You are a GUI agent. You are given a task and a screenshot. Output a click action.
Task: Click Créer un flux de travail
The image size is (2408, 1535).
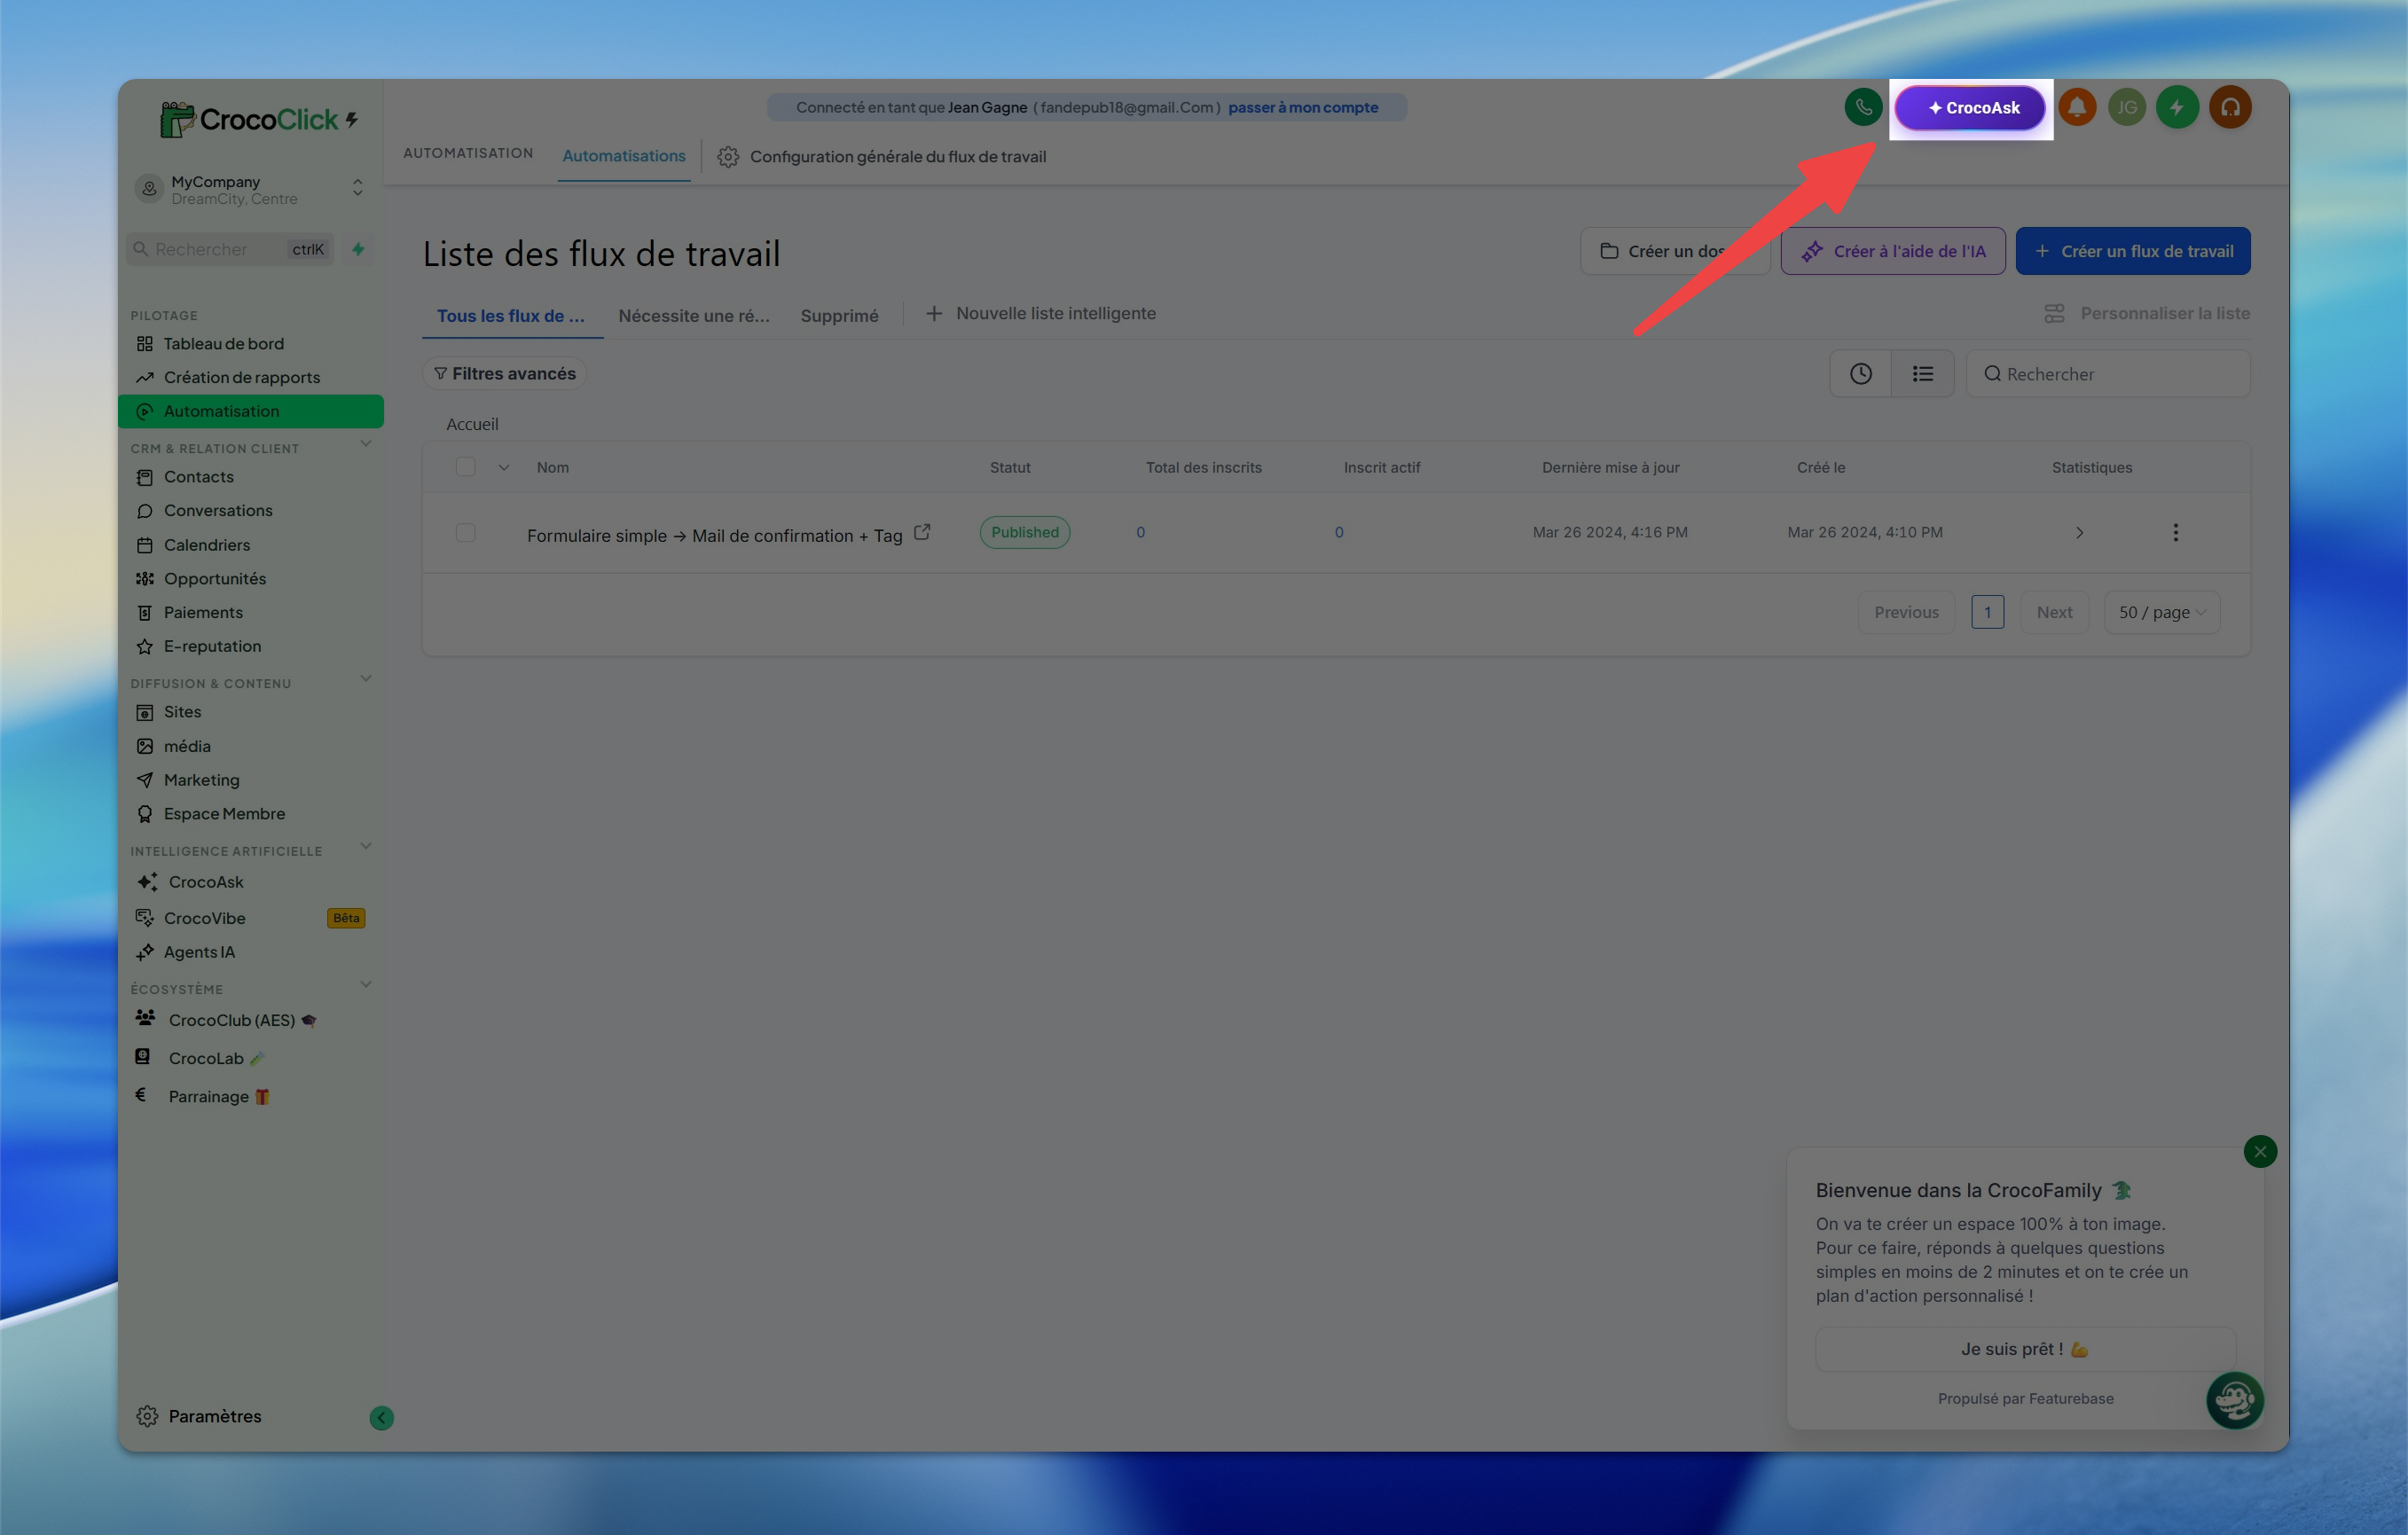click(2132, 251)
